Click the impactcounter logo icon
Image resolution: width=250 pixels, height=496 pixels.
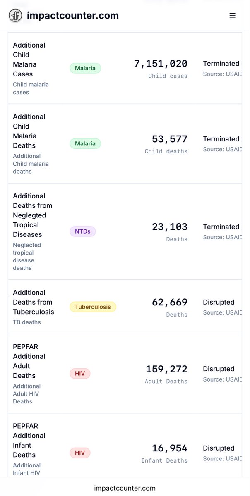15,16
